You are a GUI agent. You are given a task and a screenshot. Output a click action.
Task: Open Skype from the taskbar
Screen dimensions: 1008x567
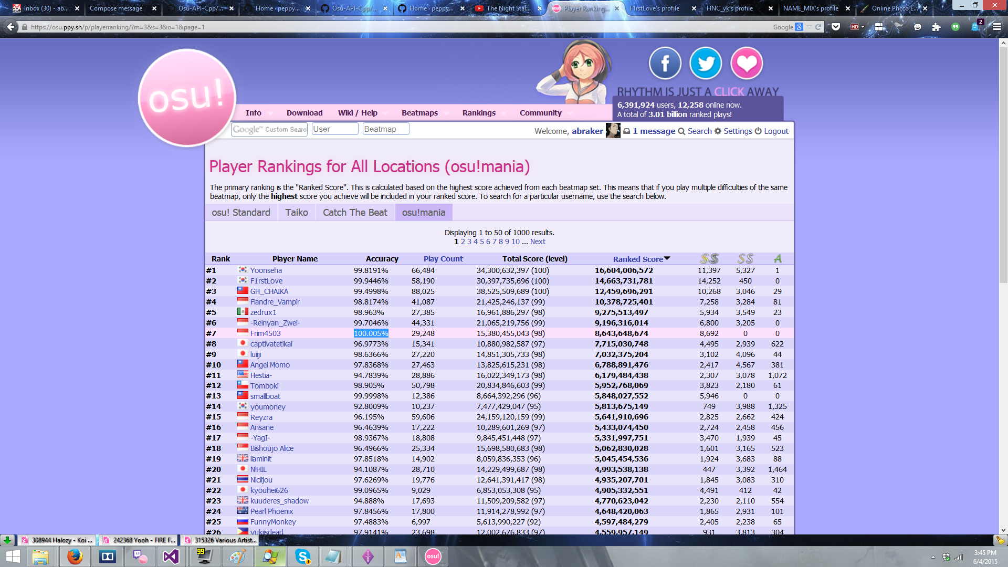click(303, 556)
